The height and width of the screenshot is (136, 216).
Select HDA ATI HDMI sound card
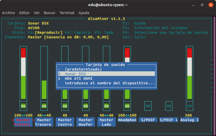(x=106, y=79)
